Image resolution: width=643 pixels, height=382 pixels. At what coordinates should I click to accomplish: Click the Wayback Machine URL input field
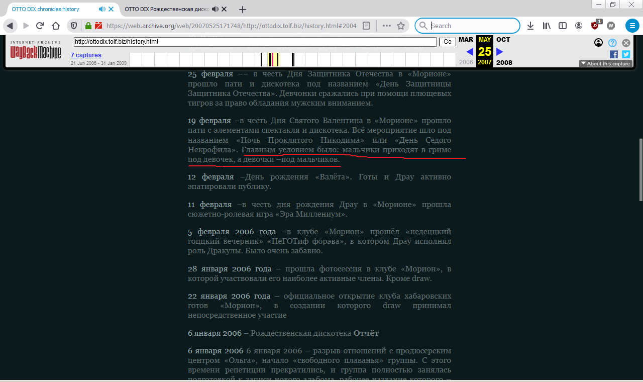tap(255, 42)
